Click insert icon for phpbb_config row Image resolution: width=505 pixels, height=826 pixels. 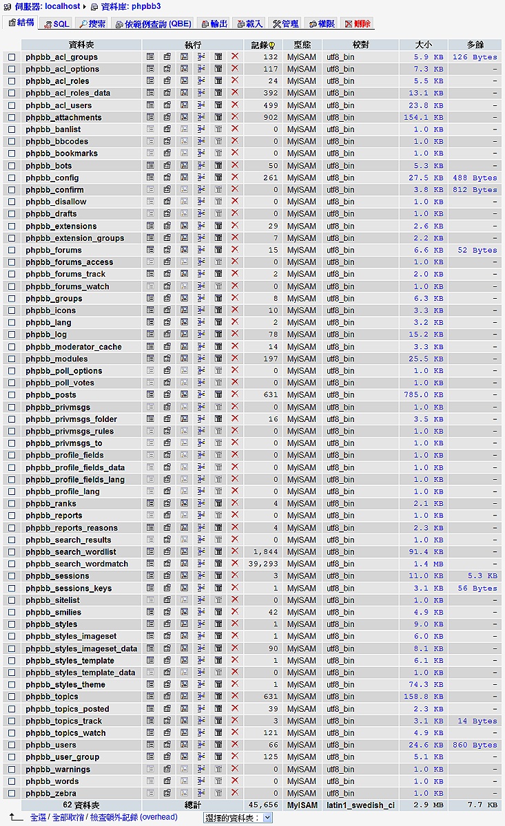click(201, 178)
